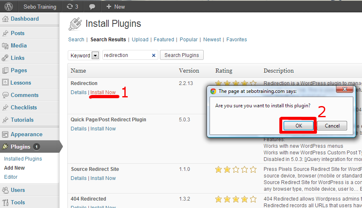The height and width of the screenshot is (208, 362).
Task: Clear the redirection search with the X
Action: (x=154, y=55)
